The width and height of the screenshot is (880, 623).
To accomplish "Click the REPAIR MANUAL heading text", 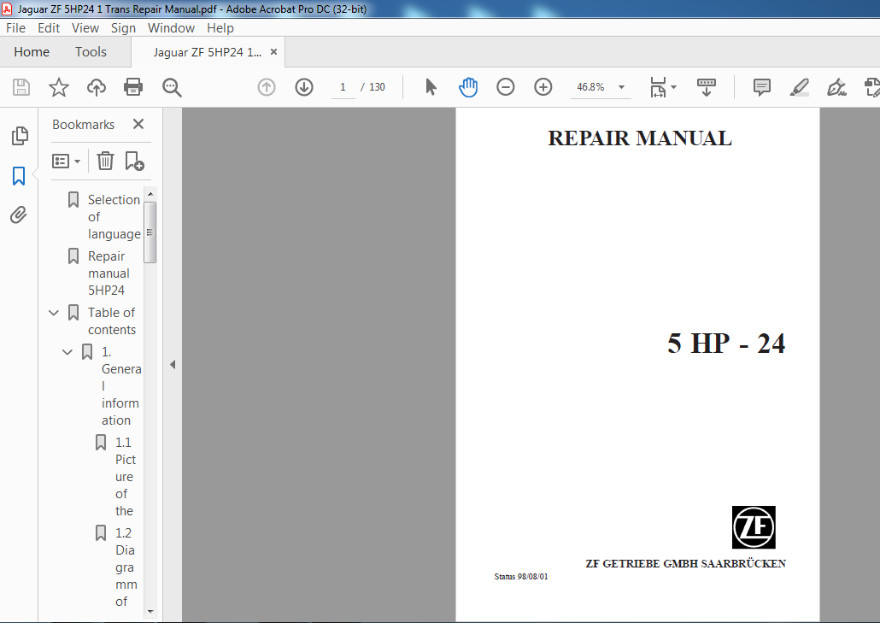I will (x=640, y=138).
